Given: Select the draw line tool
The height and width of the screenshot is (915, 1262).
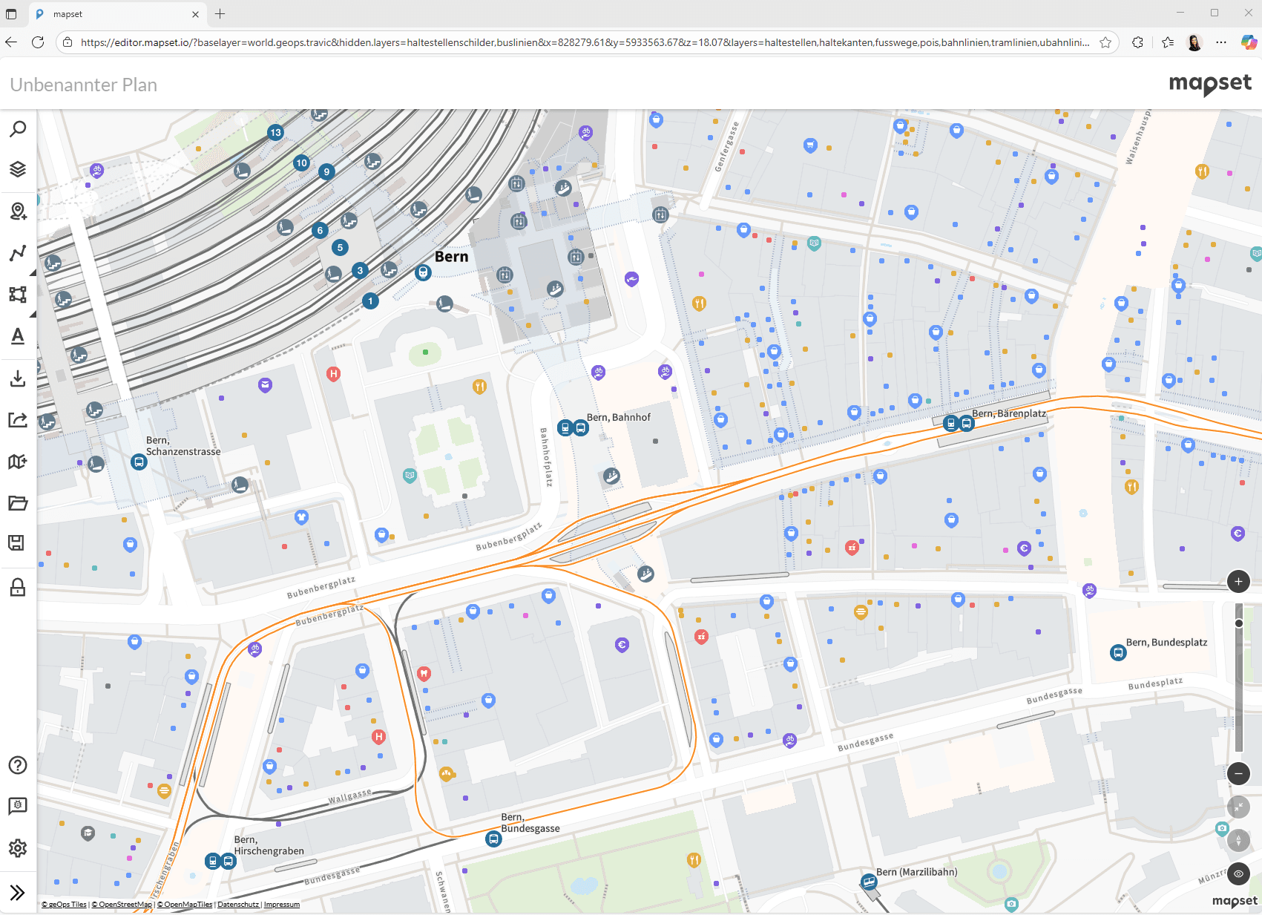Looking at the screenshot, I should (x=18, y=253).
